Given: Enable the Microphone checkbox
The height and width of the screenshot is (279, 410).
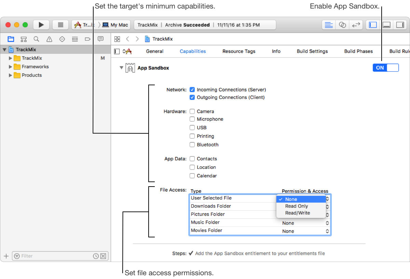Looking at the screenshot, I should [192, 119].
